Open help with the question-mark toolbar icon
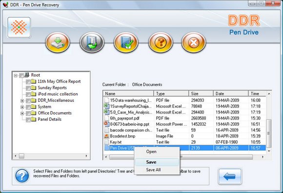This screenshot has width=283, height=193. click(161, 42)
